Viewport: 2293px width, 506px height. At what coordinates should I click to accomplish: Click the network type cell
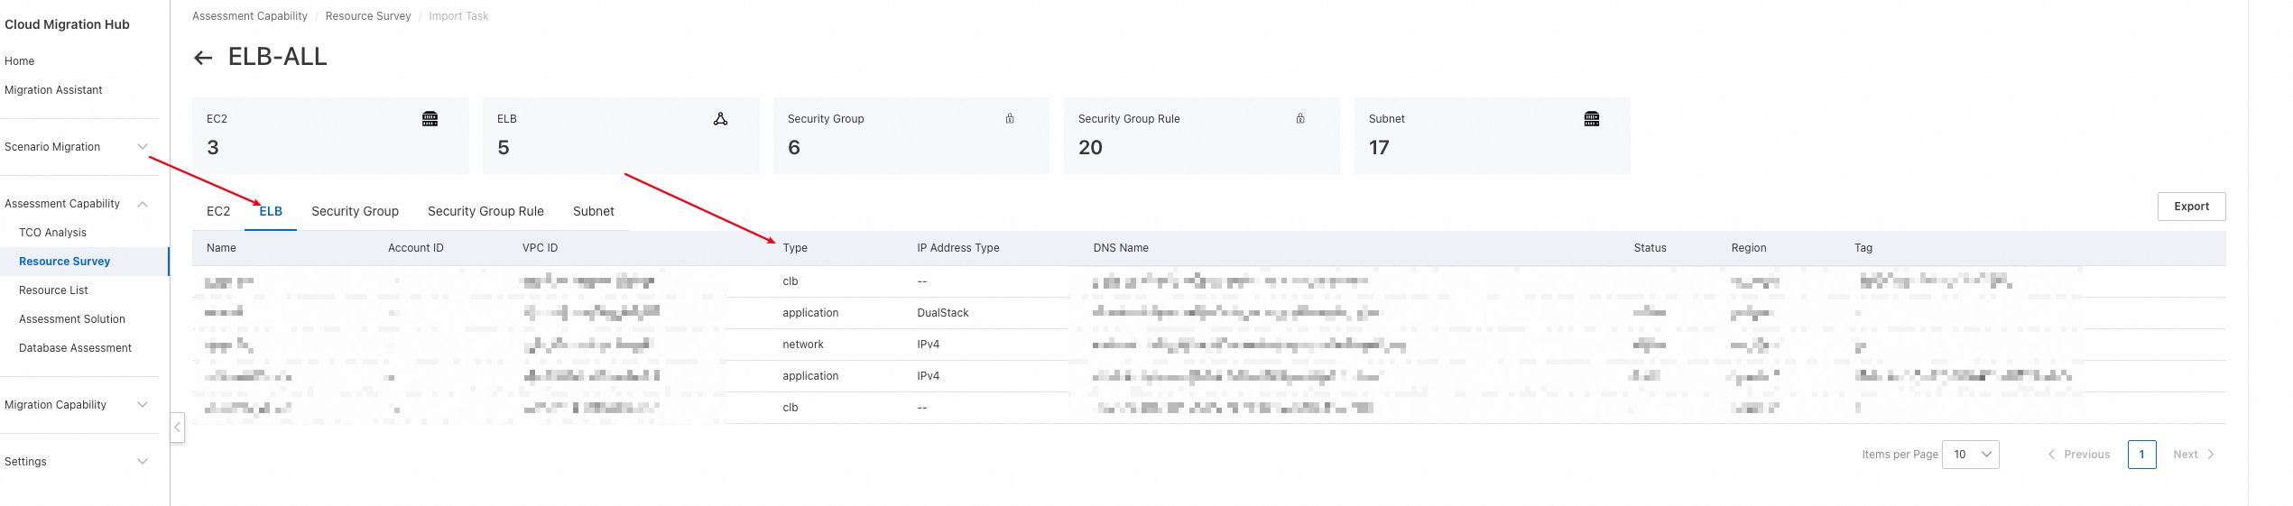(803, 345)
